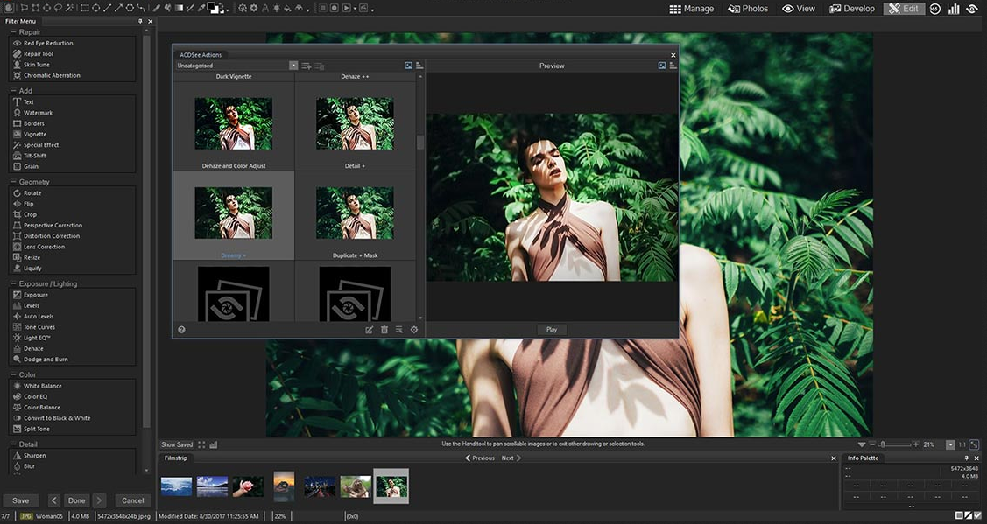This screenshot has width=987, height=524.
Task: Adjust the zoom slider
Action: pyautogui.click(x=882, y=444)
